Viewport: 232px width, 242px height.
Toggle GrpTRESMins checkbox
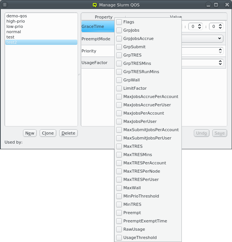(x=119, y=63)
